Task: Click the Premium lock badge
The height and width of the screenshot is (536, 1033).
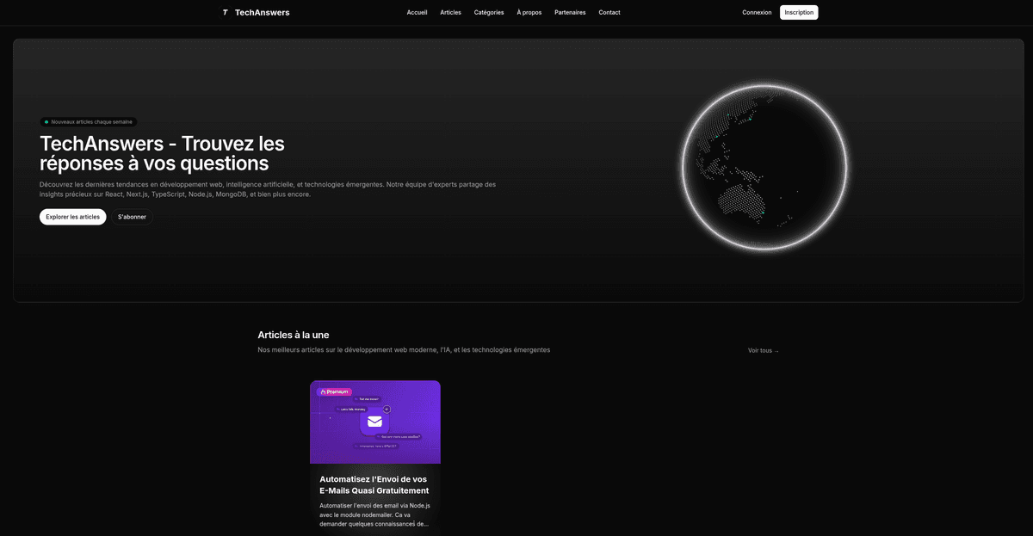Action: pyautogui.click(x=336, y=391)
